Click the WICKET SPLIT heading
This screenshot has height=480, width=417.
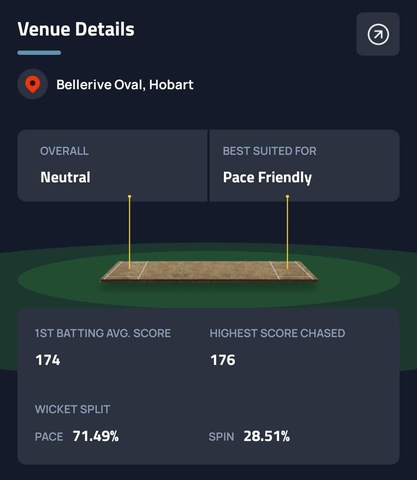(x=73, y=409)
